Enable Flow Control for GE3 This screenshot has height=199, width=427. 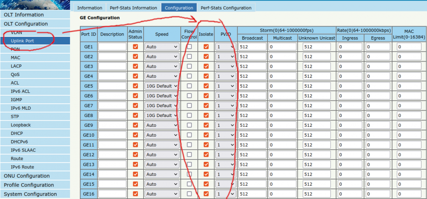click(x=189, y=66)
